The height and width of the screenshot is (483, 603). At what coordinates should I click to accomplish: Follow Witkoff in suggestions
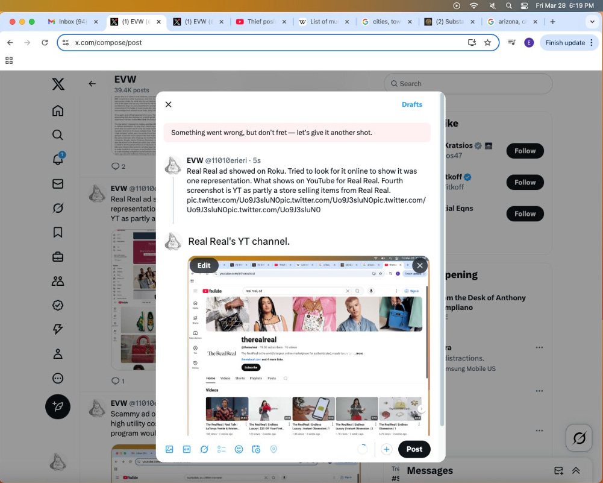[x=525, y=183]
